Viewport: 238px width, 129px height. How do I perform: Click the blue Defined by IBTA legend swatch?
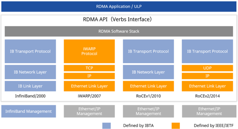tap(106, 125)
